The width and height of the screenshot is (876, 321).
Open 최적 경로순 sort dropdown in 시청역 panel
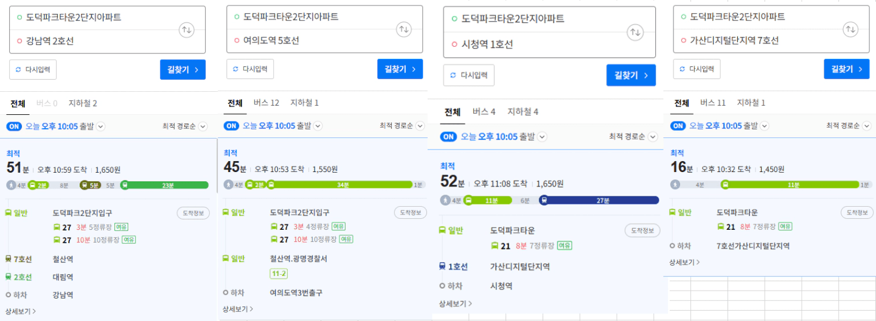point(633,137)
